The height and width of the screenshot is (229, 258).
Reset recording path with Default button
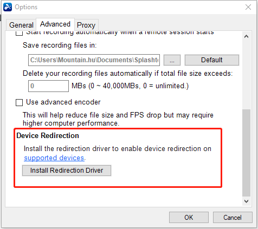(x=212, y=60)
